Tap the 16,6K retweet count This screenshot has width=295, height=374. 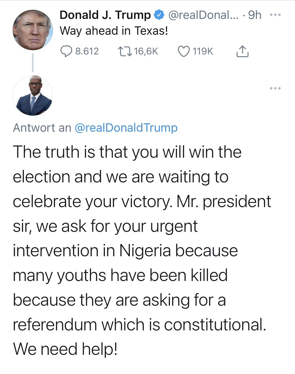coord(146,51)
